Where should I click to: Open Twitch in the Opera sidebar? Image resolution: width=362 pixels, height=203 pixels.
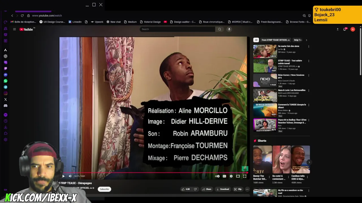[5, 69]
